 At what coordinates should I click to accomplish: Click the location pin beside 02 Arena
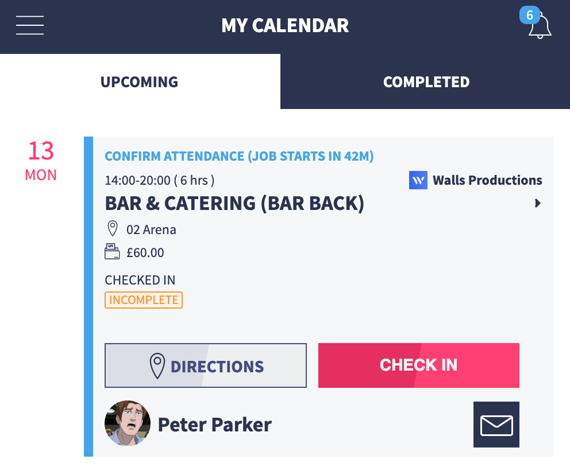(x=113, y=229)
